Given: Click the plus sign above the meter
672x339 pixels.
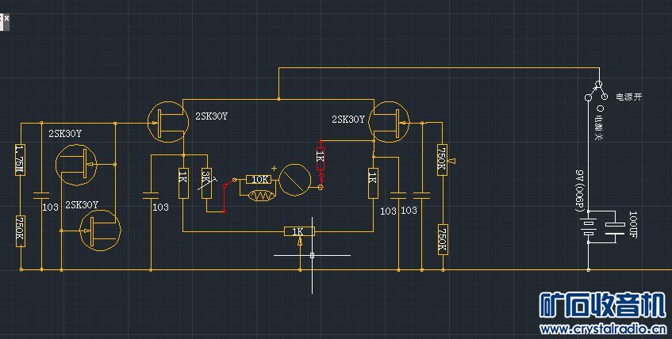Looking at the screenshot, I should point(275,168).
